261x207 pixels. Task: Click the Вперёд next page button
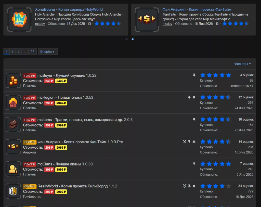pyautogui.click(x=48, y=51)
